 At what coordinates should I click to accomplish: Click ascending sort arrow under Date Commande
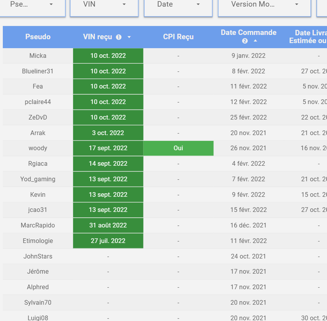point(255,41)
